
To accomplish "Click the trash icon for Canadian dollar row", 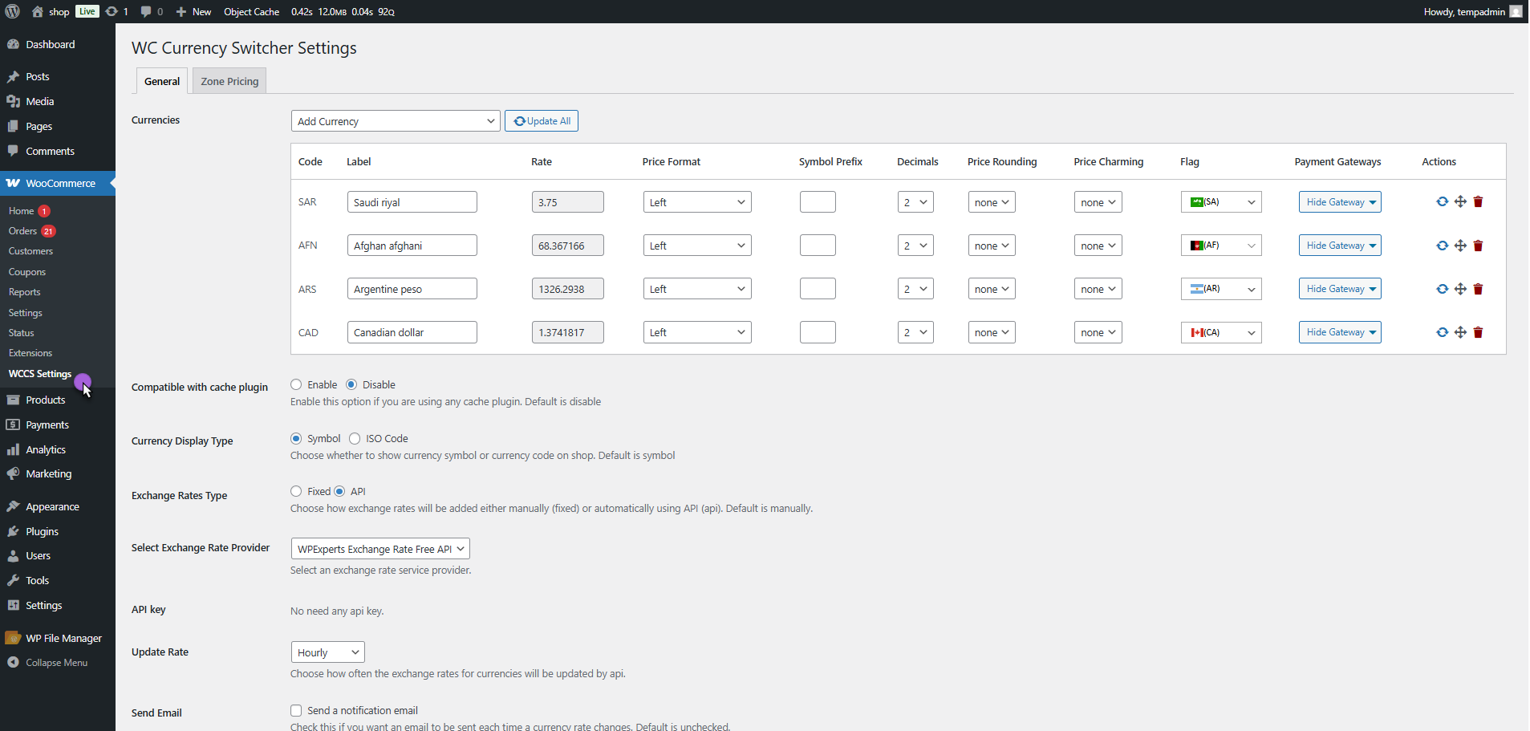I will coord(1478,332).
